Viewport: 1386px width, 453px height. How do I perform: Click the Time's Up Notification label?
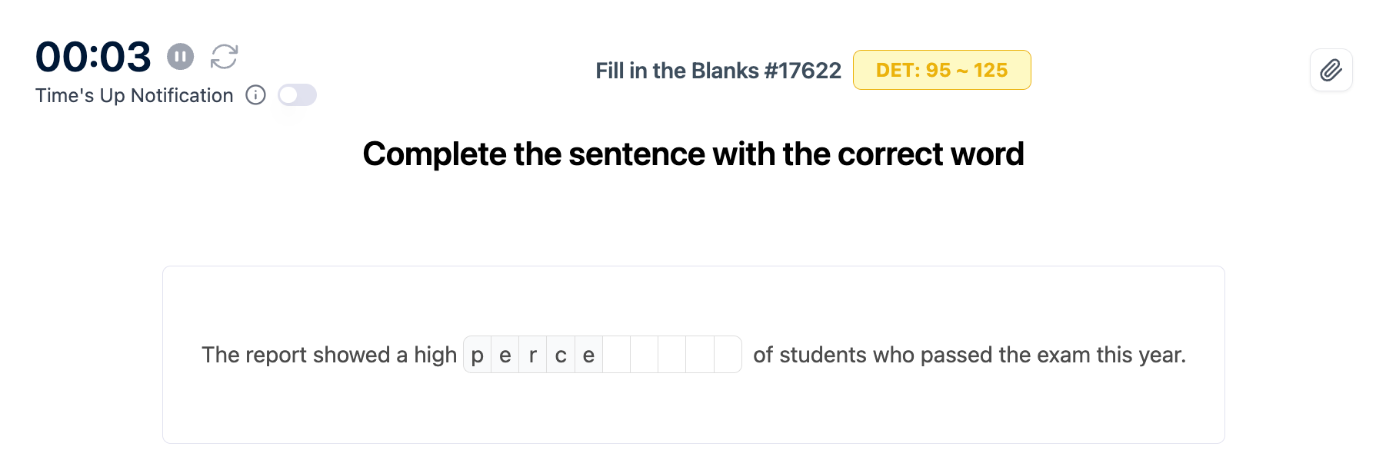click(134, 95)
